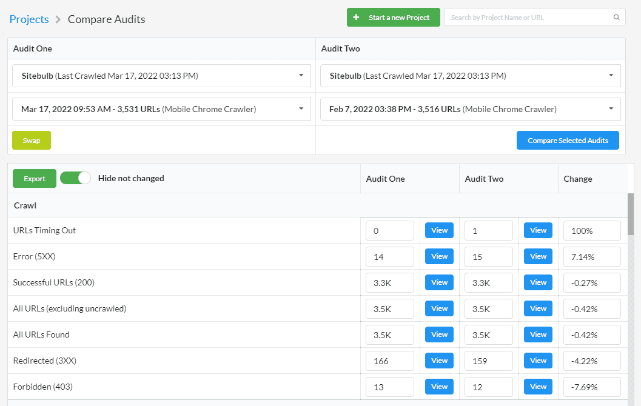Click Audit One value 13 for Forbidden
641x406 pixels.
(390, 387)
